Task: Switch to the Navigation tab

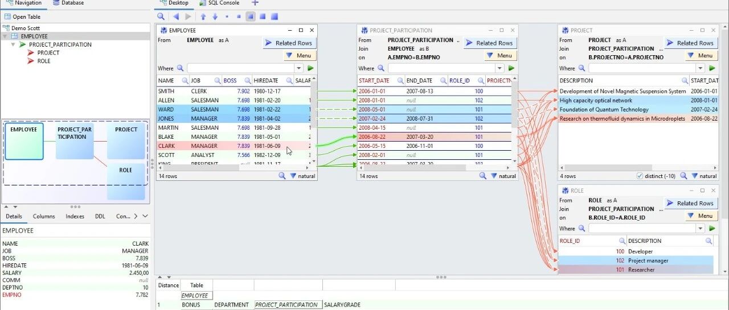Action: click(24, 3)
